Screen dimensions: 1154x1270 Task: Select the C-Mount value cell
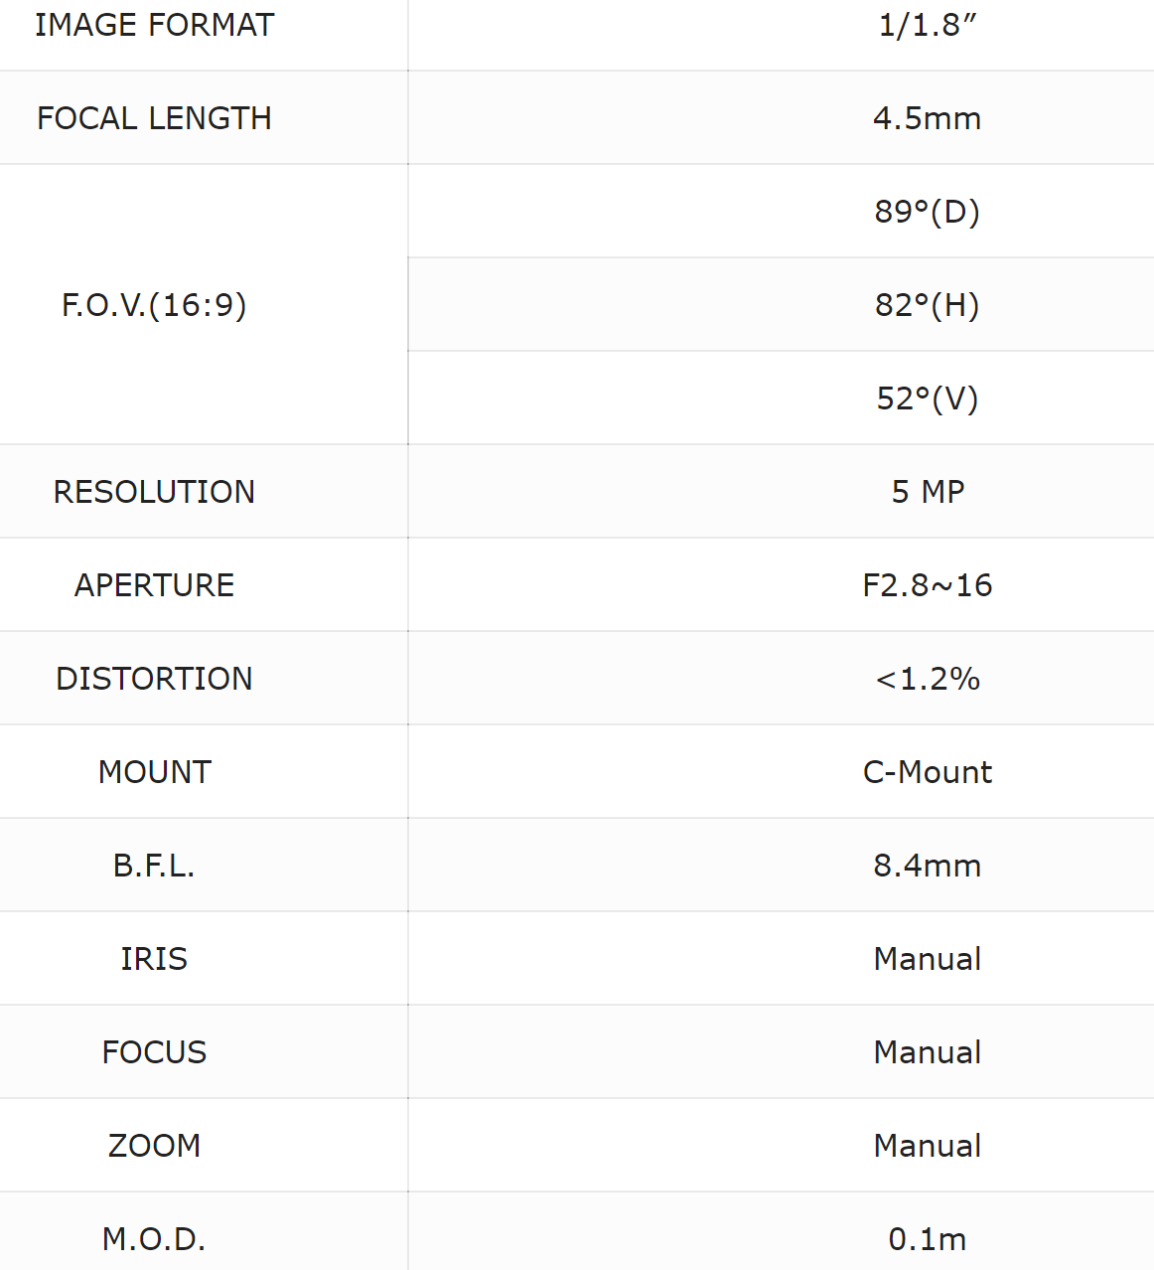927,772
